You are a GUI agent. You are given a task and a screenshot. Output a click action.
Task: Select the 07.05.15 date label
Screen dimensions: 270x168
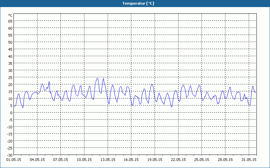click(x=61, y=160)
